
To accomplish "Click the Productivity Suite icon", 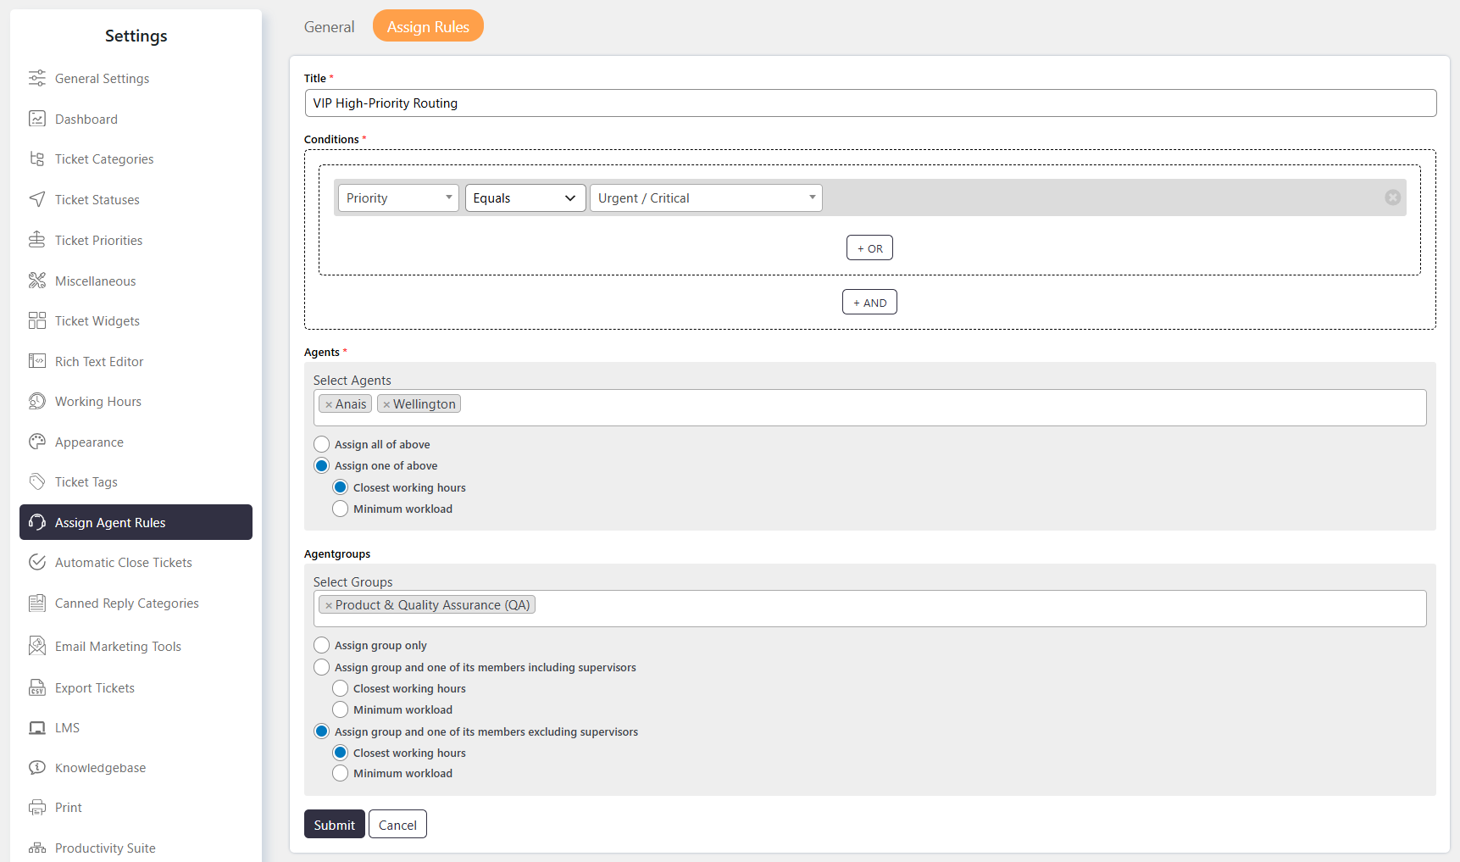I will pyautogui.click(x=37, y=848).
